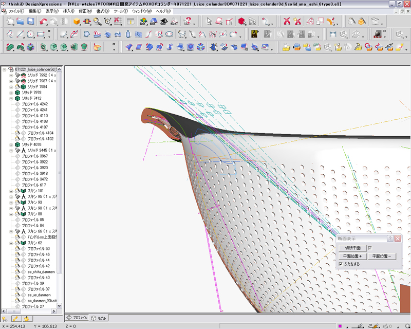Expand the ソリッド 7978 tree node
Viewport: 411px width, 329px height.
pyautogui.click(x=11, y=93)
